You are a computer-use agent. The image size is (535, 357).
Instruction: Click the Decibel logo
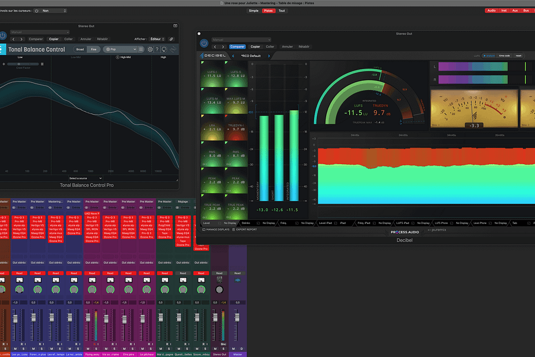(x=213, y=55)
